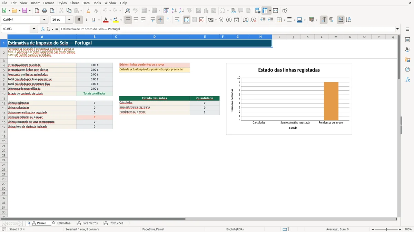Open the Function Wizard next to the formula bar
The width and height of the screenshot is (414, 232).
[43, 29]
